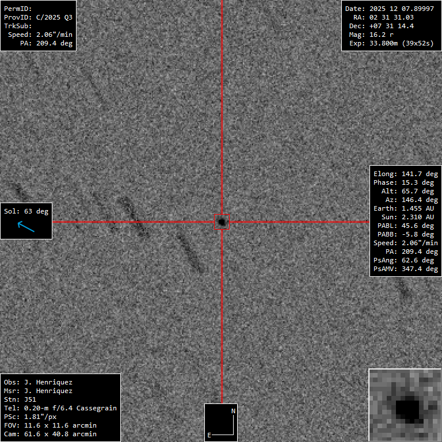Select the FOV 11.6 x 11.6 arcmin entry
Screen dimensions: 442x442
tap(50, 425)
